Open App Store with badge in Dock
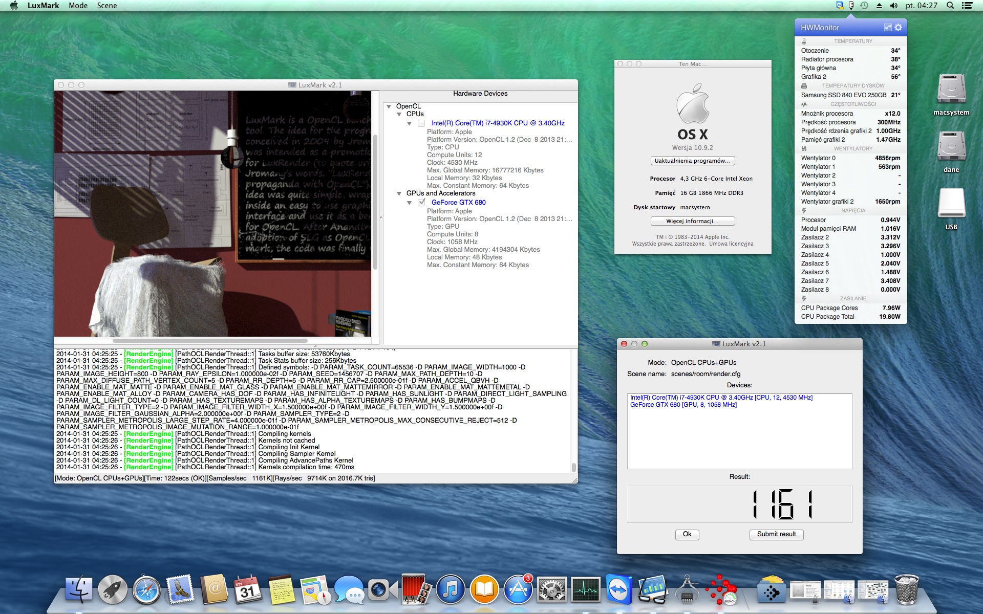Screen dimensions: 983x614 [518, 589]
